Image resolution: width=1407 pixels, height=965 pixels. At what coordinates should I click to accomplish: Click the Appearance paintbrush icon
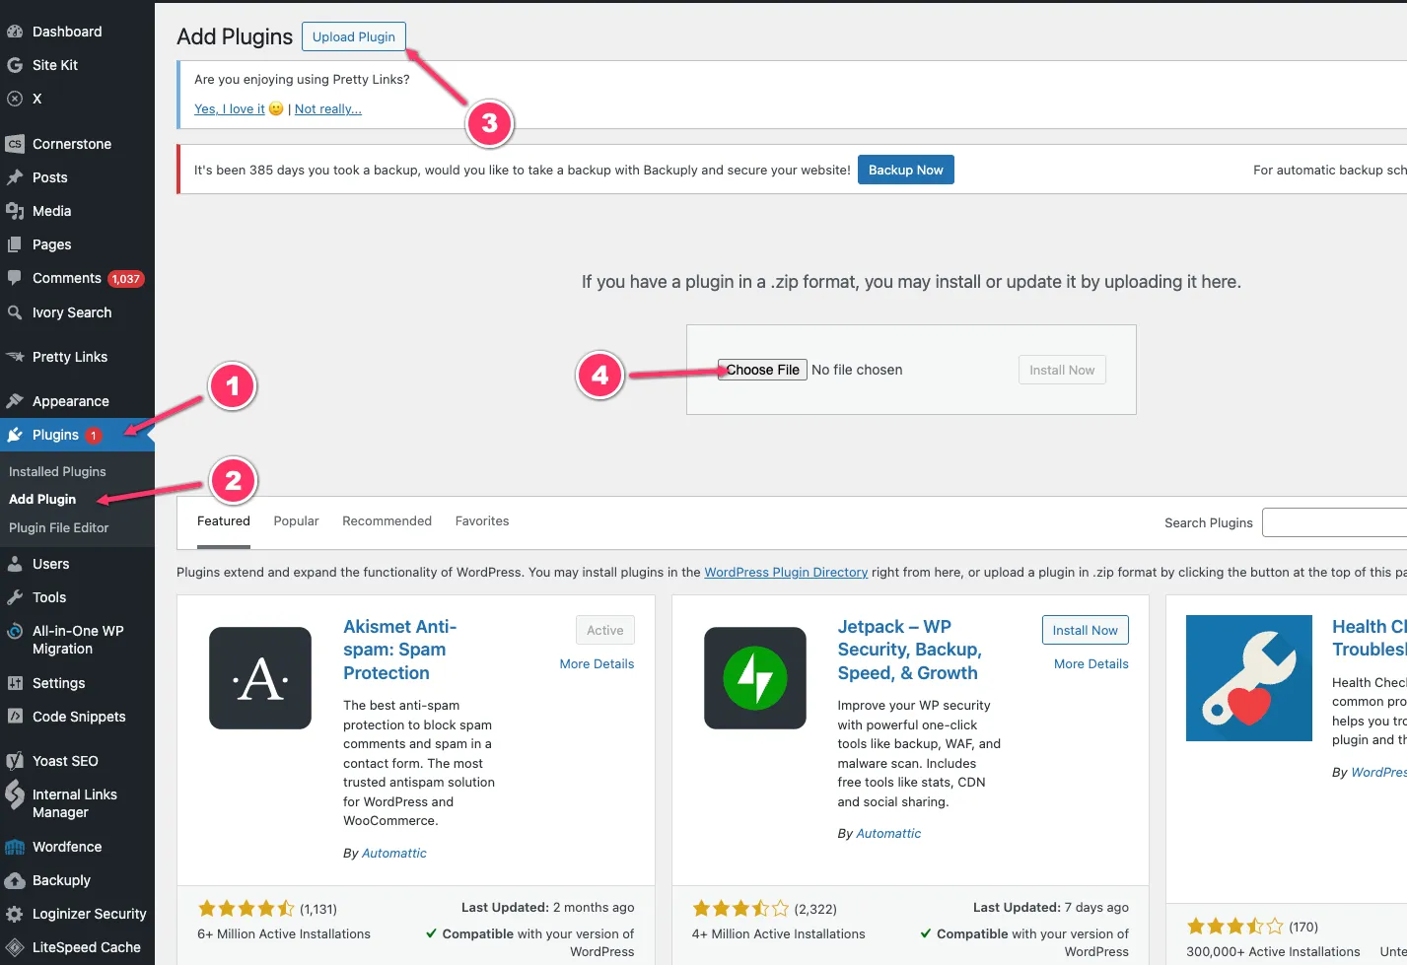point(15,401)
